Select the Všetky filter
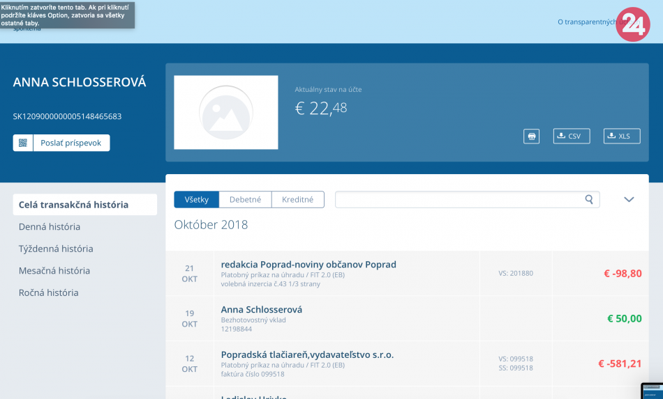Viewport: 663px width, 399px height. click(197, 200)
